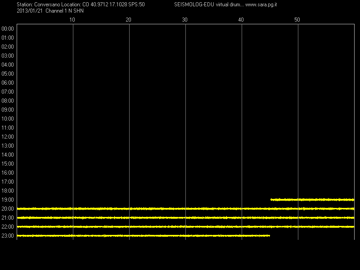Click the 13:00 hour label
The width and height of the screenshot is (360, 270).
coord(8,146)
